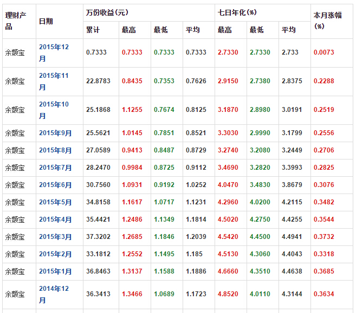Click the 日期 column header
The width and height of the screenshot is (356, 313).
(46, 21)
